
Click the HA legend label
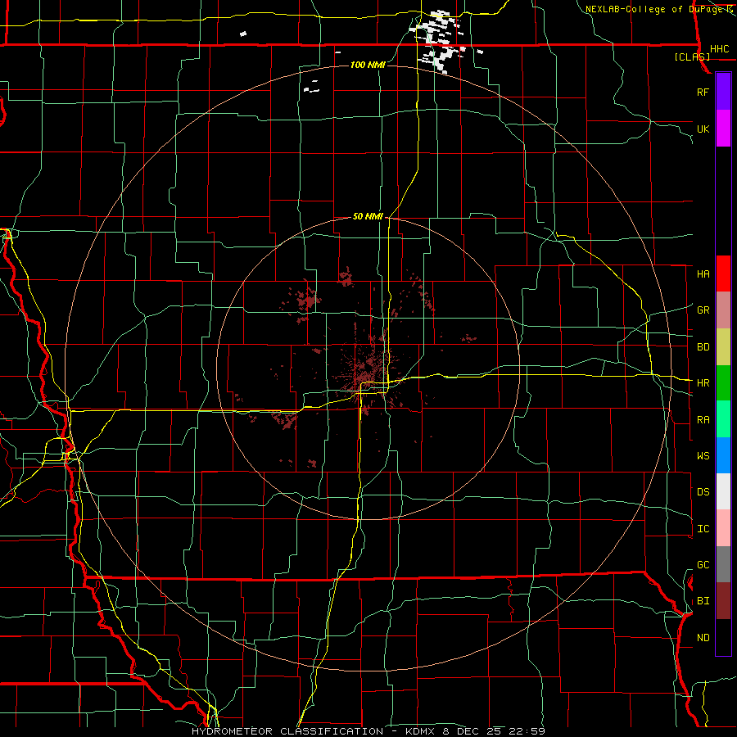(x=703, y=274)
